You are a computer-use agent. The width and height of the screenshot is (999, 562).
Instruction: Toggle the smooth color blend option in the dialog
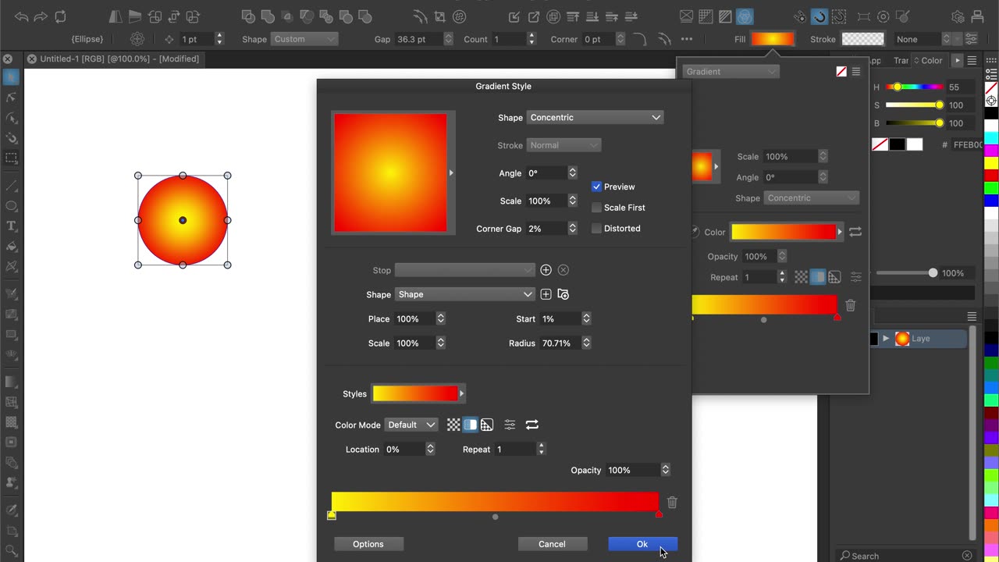pyautogui.click(x=470, y=425)
